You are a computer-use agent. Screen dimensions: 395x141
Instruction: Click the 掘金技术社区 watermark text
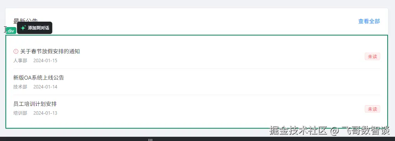(298, 131)
